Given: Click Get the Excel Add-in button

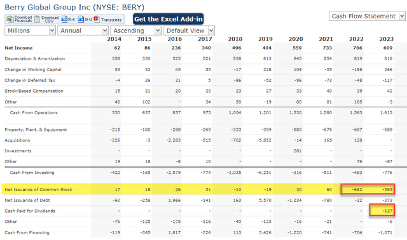Looking at the screenshot, I should coord(168,19).
